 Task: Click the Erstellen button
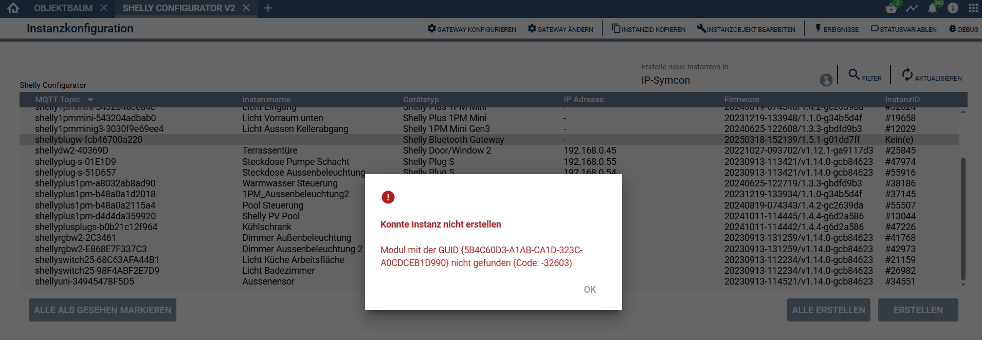point(918,310)
